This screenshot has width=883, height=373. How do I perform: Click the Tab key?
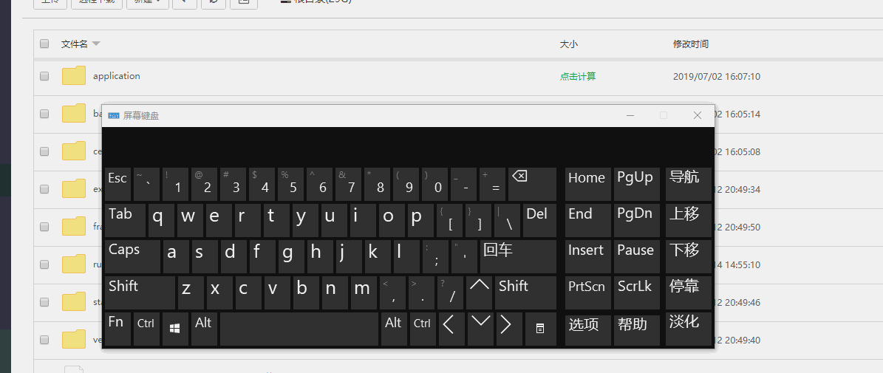coord(125,221)
